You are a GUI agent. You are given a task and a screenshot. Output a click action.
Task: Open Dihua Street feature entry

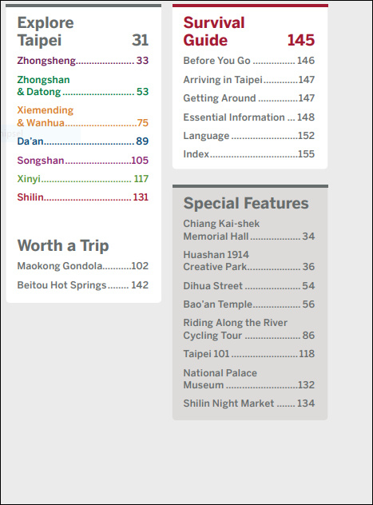pyautogui.click(x=248, y=286)
